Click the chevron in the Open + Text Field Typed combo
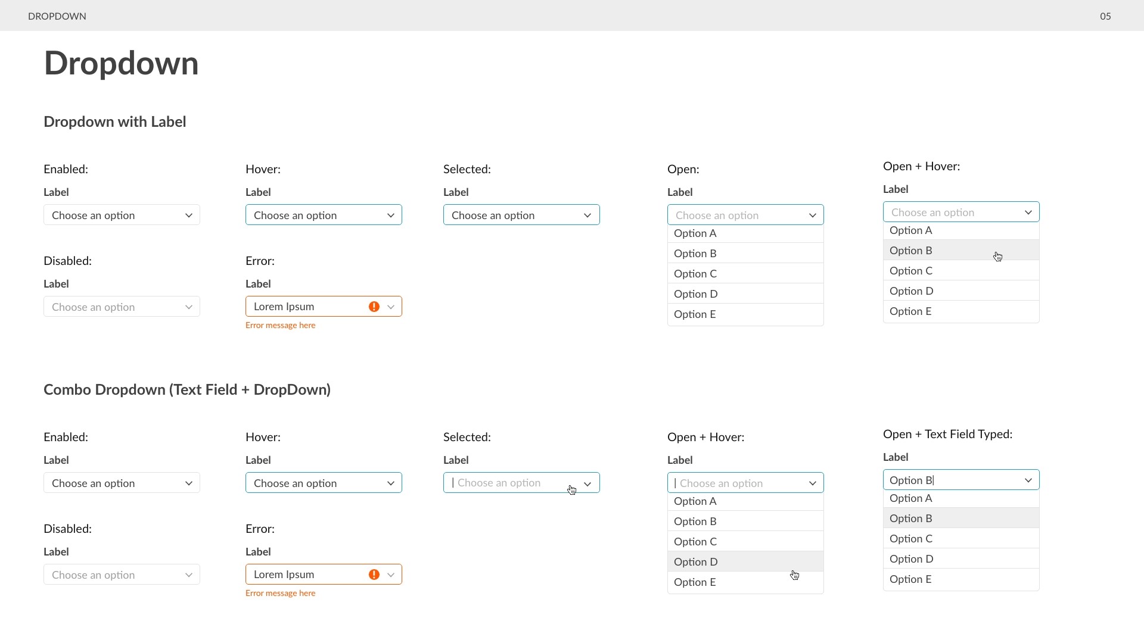This screenshot has height=643, width=1144. 1028,480
